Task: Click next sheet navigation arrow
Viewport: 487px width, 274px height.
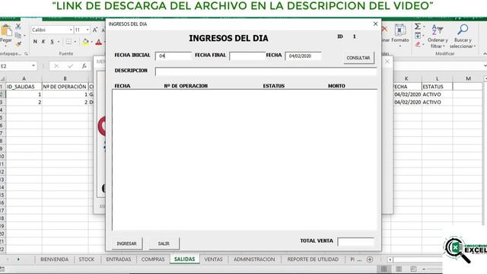Action: pyautogui.click(x=18, y=259)
